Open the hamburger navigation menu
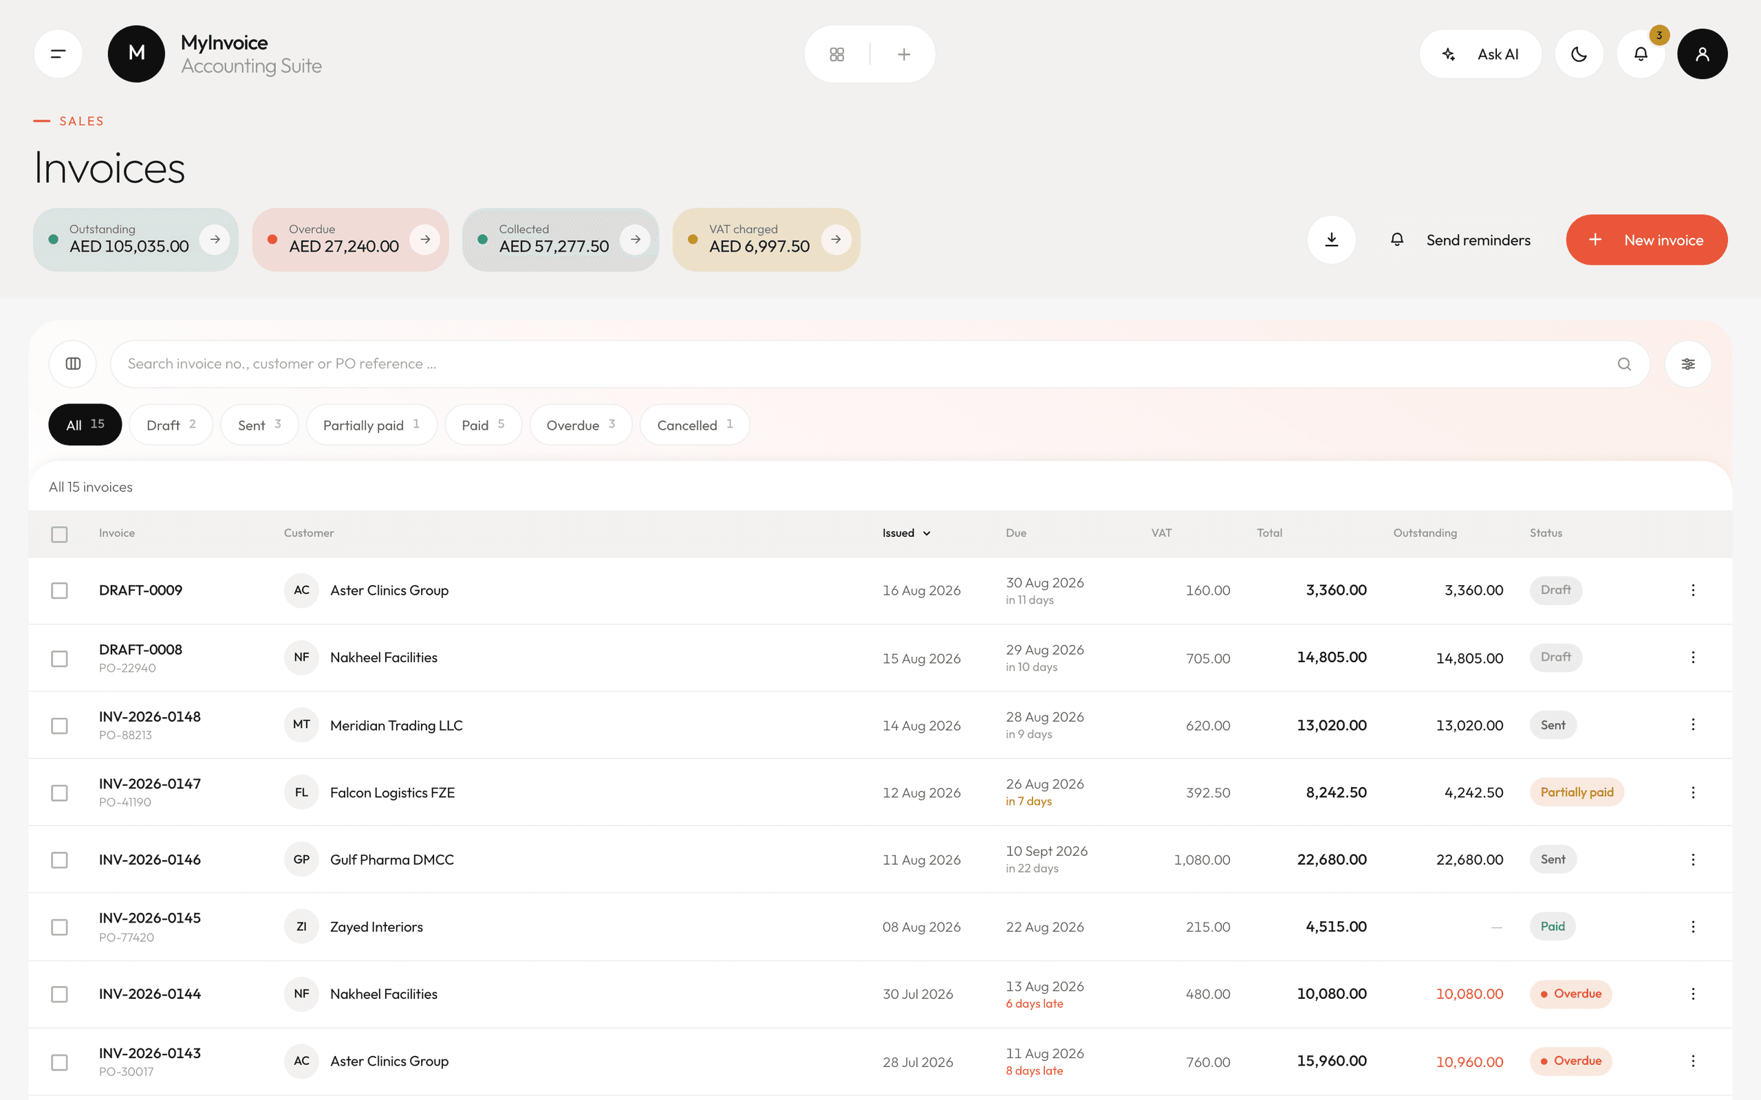Viewport: 1761px width, 1100px height. [58, 54]
